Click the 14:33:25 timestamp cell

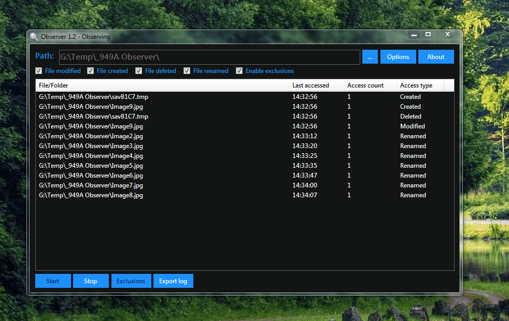pos(305,156)
